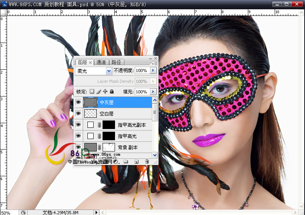Hide the 中灰层 layer using its eye
Viewport: 305px width, 215px height.
[x=78, y=102]
